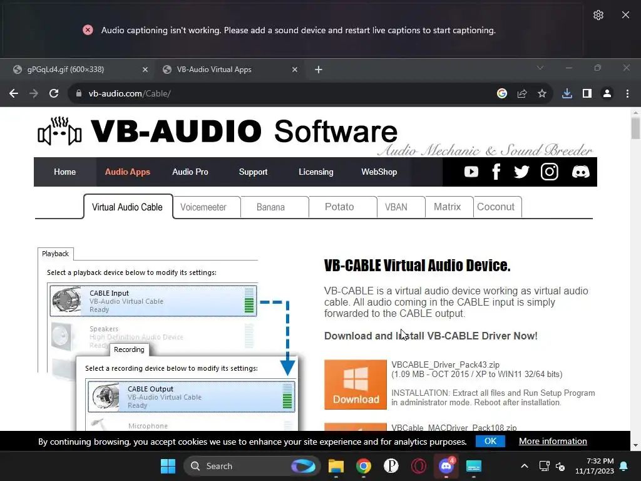The width and height of the screenshot is (641, 481).
Task: Show hidden system tray icons
Action: pyautogui.click(x=525, y=466)
